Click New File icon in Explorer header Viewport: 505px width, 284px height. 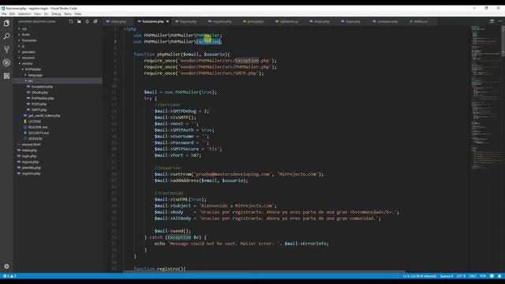(x=71, y=21)
